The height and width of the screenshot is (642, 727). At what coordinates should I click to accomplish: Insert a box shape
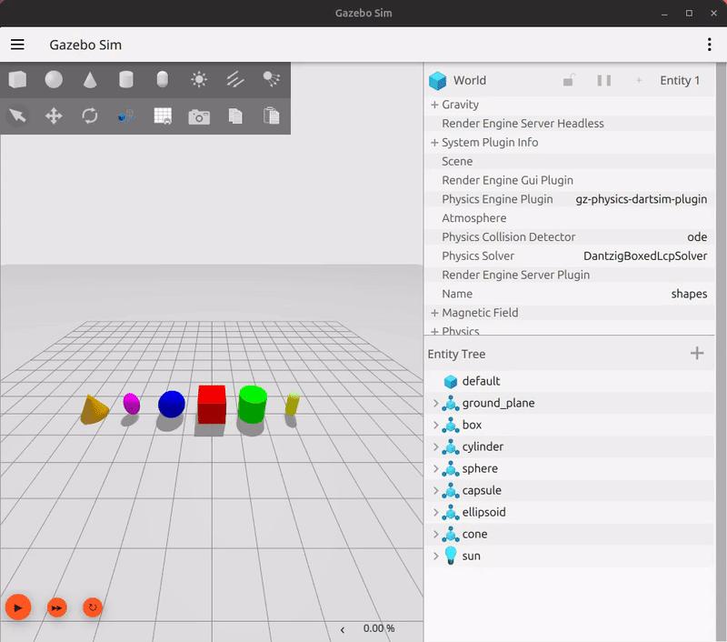pyautogui.click(x=17, y=79)
